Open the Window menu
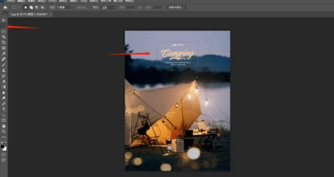This screenshot has height=177, width=334. [x=118, y=1]
